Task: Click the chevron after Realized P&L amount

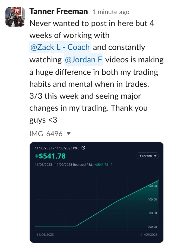Action: tap(112, 165)
